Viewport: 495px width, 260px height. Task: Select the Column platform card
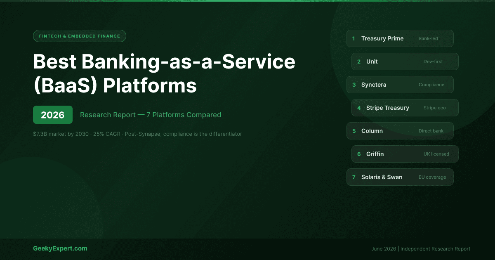400,131
